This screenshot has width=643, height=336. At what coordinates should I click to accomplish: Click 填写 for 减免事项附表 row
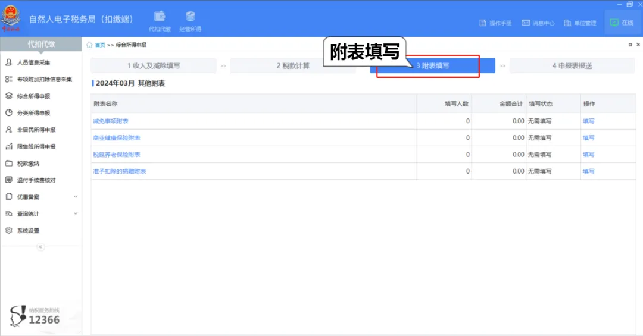[x=588, y=121]
